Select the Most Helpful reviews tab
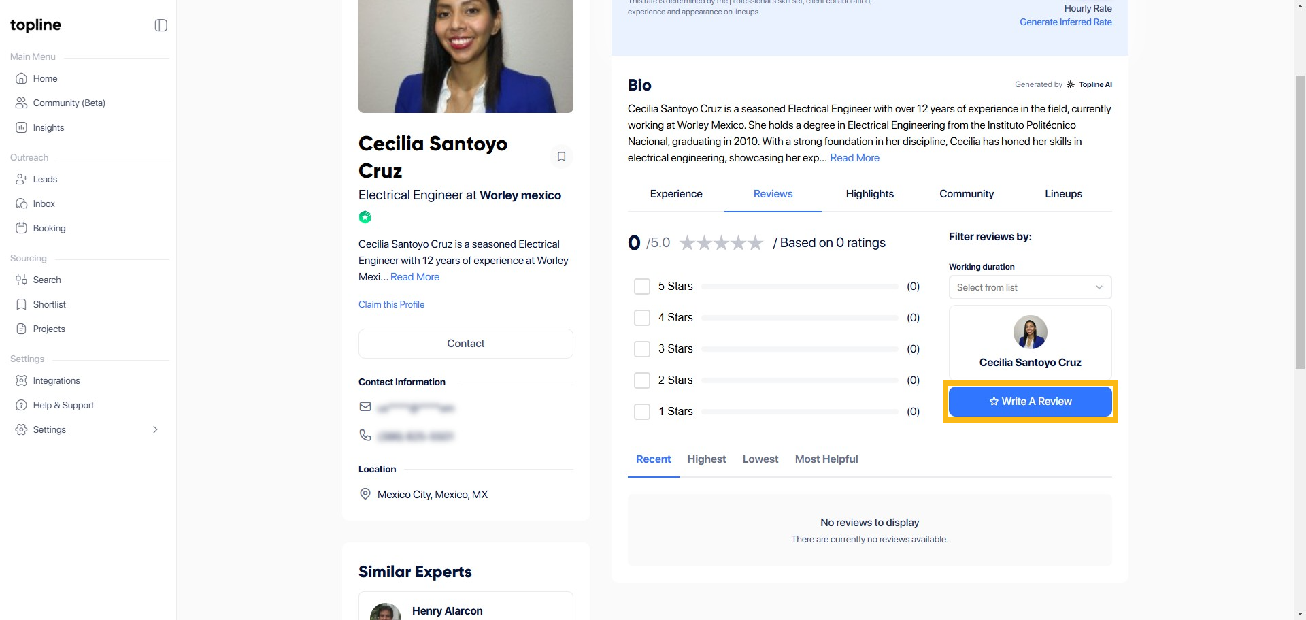 (826, 459)
